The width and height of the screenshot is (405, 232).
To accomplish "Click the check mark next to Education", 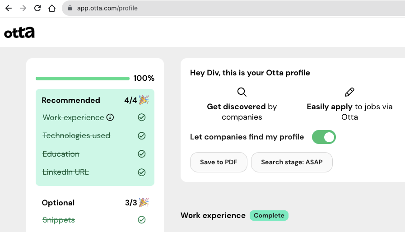I will (141, 154).
